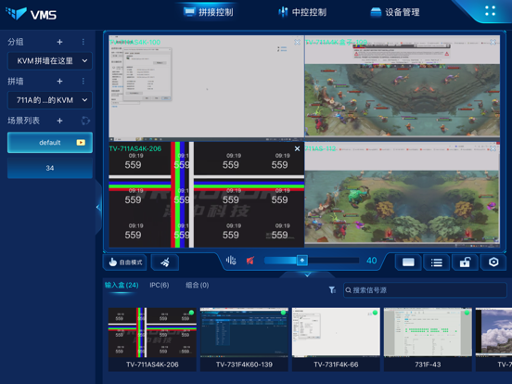Click the 搜索信号源 search field
The image size is (512, 384).
[x=425, y=290]
